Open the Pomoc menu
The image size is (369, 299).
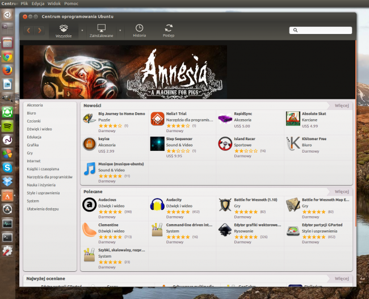tap(71, 3)
